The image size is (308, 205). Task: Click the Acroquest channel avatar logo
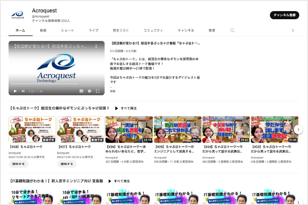(18, 15)
